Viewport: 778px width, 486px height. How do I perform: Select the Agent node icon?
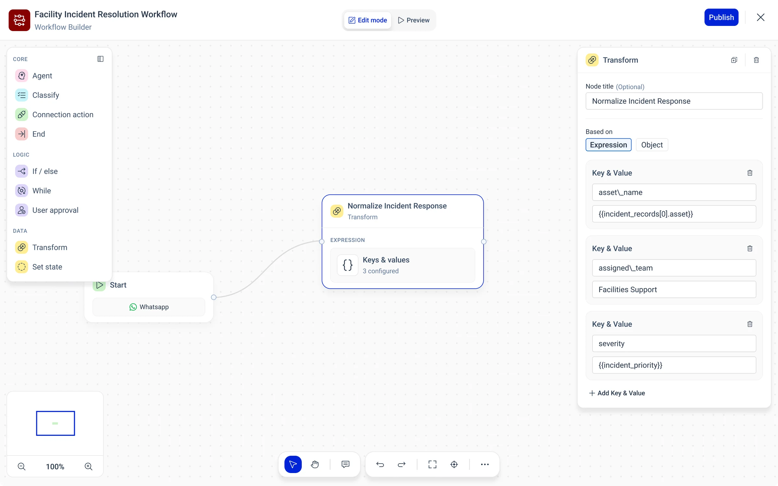21,75
